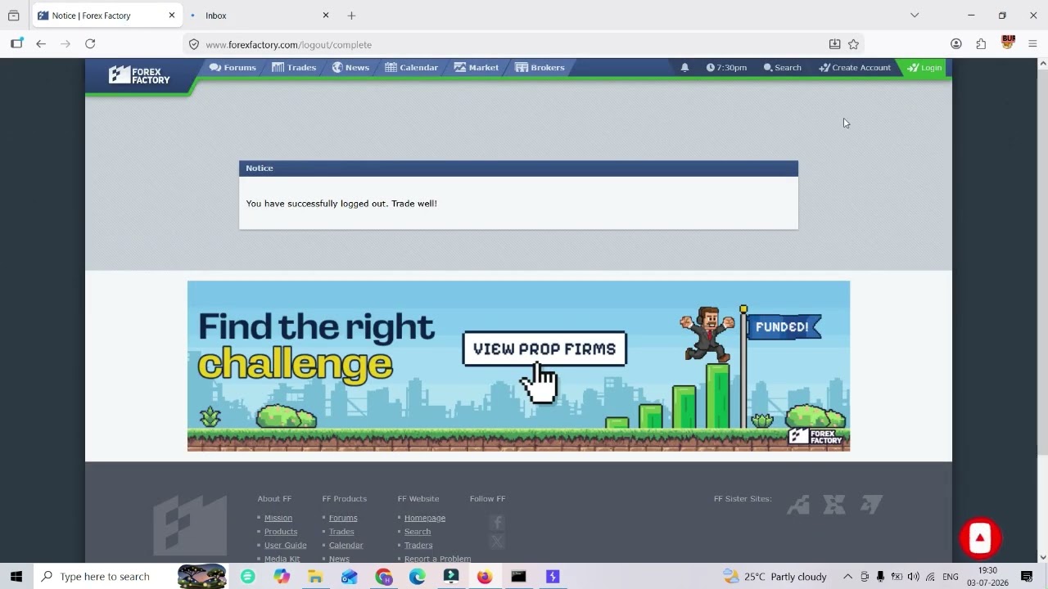Viewport: 1048px width, 589px height.
Task: Open the User Guide footer link
Action: tap(286, 545)
